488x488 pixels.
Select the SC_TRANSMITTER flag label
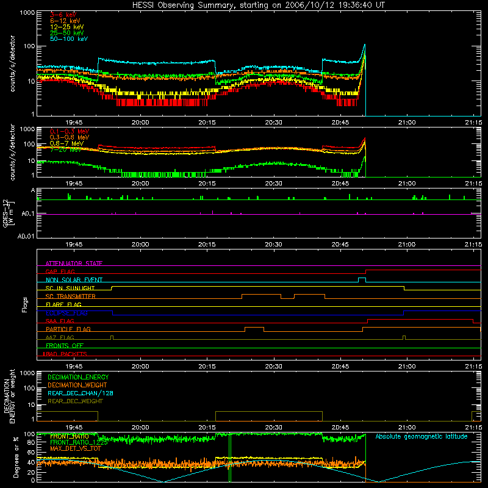tap(71, 296)
